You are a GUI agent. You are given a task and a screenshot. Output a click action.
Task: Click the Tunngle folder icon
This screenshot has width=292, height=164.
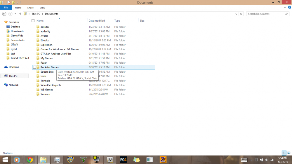(x=38, y=81)
